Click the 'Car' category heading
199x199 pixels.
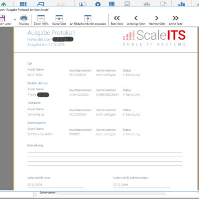pyautogui.click(x=30, y=63)
